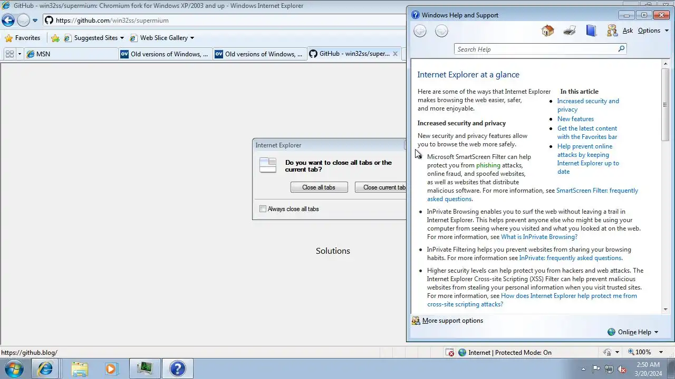The width and height of the screenshot is (675, 379).
Task: Click the network tray icon
Action: (x=609, y=369)
